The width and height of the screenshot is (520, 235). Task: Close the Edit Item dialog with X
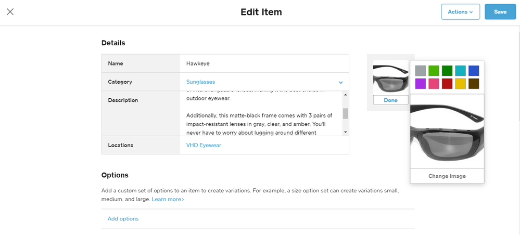[x=10, y=12]
